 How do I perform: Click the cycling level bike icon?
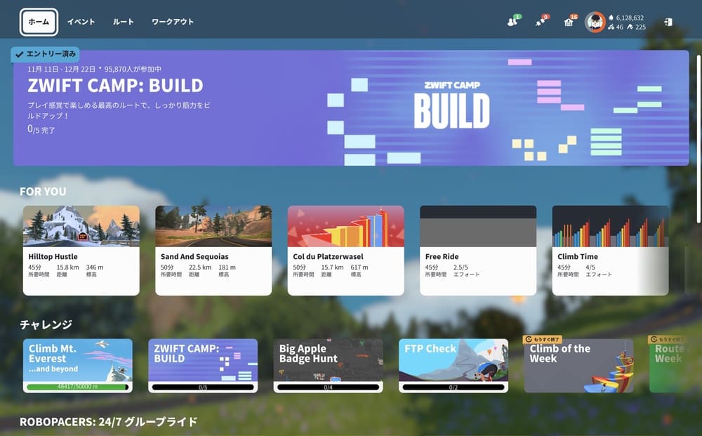[610, 27]
